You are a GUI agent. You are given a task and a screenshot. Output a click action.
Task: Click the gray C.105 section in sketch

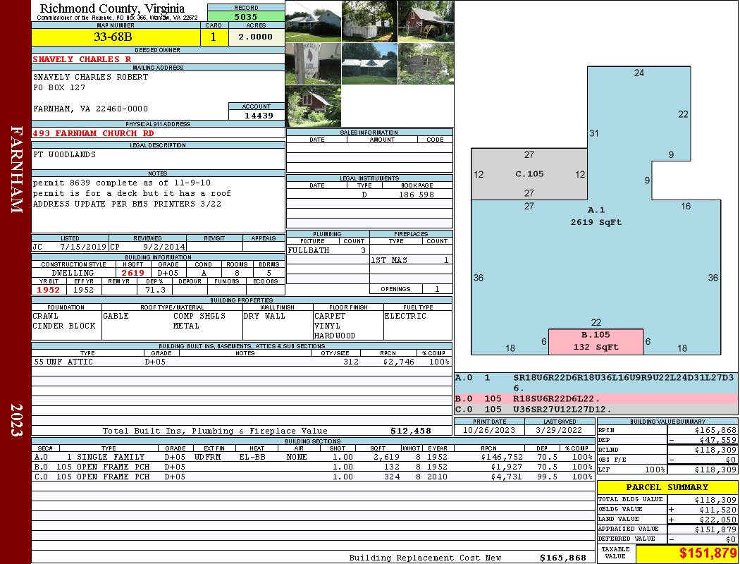[529, 174]
